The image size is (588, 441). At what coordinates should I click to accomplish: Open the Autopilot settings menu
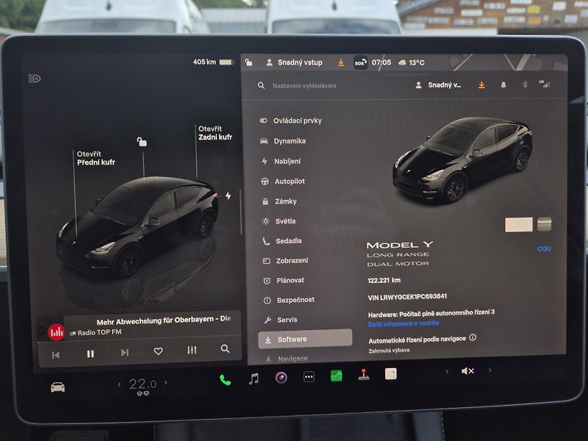(x=283, y=182)
